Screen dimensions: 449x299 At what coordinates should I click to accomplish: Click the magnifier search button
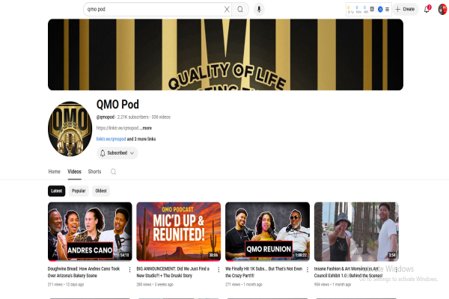[x=240, y=10]
